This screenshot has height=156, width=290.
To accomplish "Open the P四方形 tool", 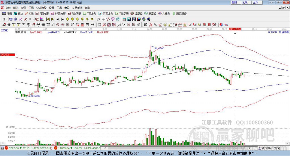I will coord(42,14).
